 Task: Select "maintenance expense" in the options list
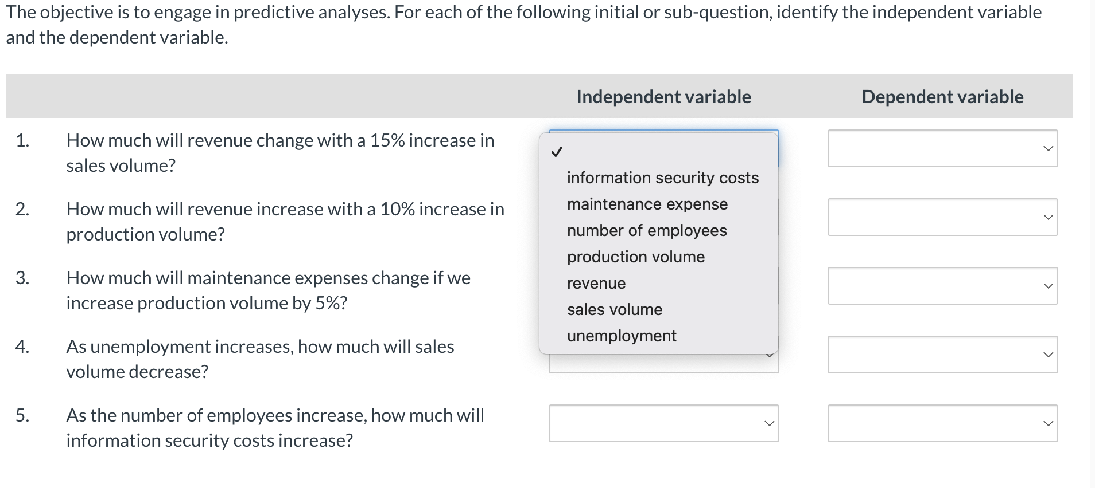tap(646, 204)
